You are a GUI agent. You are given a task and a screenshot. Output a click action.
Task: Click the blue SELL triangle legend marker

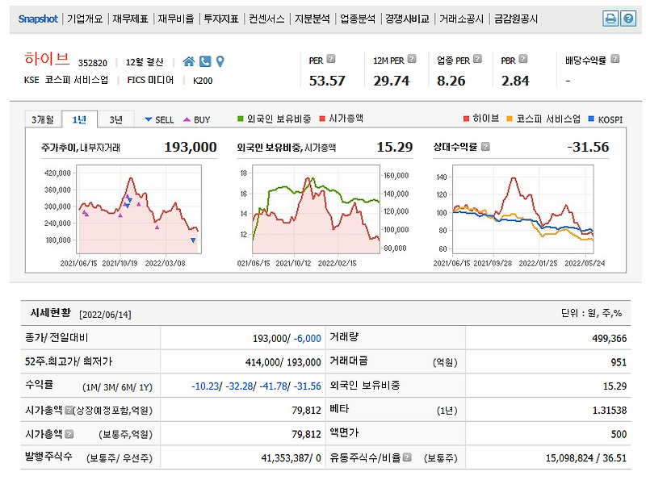(x=149, y=119)
